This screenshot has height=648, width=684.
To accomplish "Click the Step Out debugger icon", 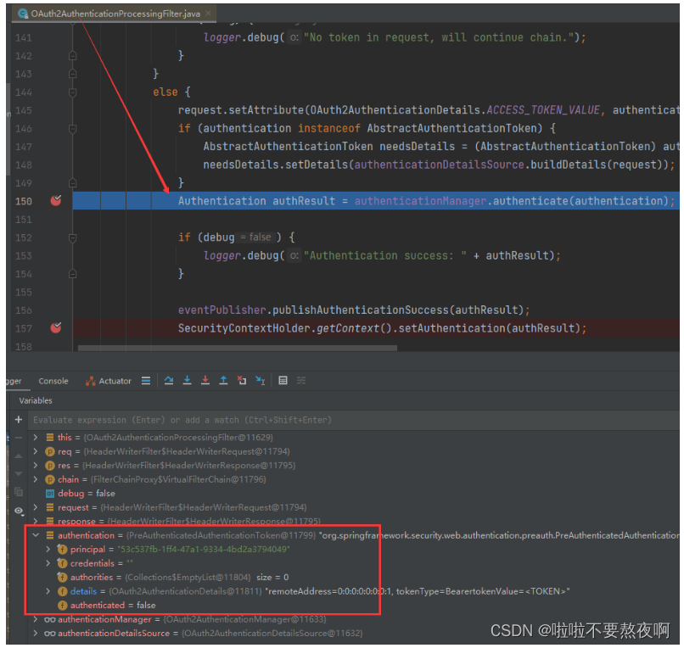I will (x=223, y=381).
